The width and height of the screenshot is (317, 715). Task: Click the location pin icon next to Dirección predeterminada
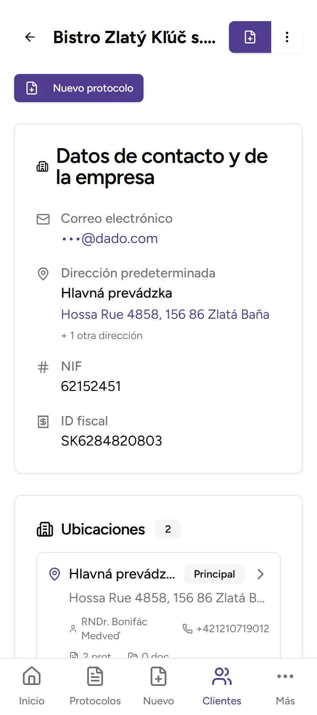pyautogui.click(x=43, y=274)
